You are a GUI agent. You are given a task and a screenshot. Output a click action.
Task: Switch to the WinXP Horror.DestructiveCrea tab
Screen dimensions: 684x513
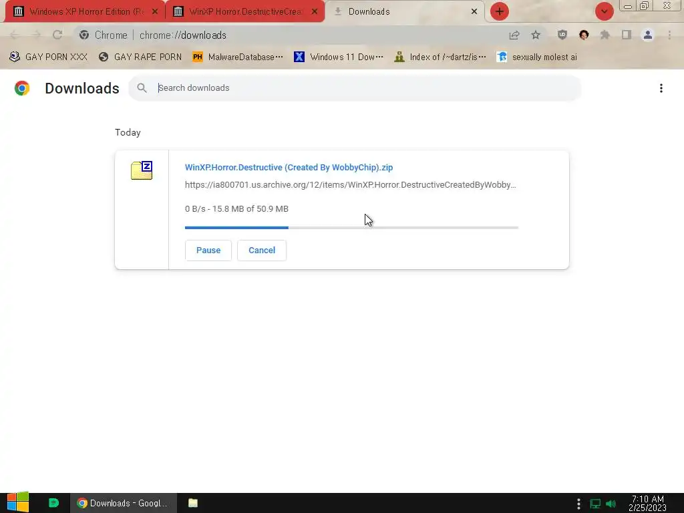click(244, 11)
